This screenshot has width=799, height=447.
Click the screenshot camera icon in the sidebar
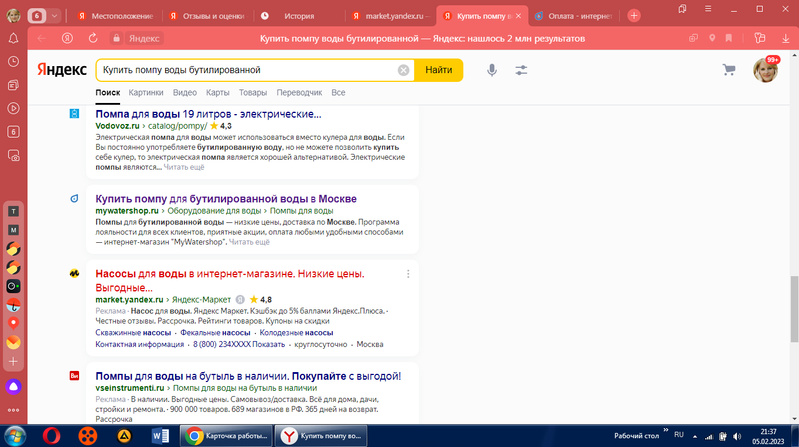tap(13, 156)
